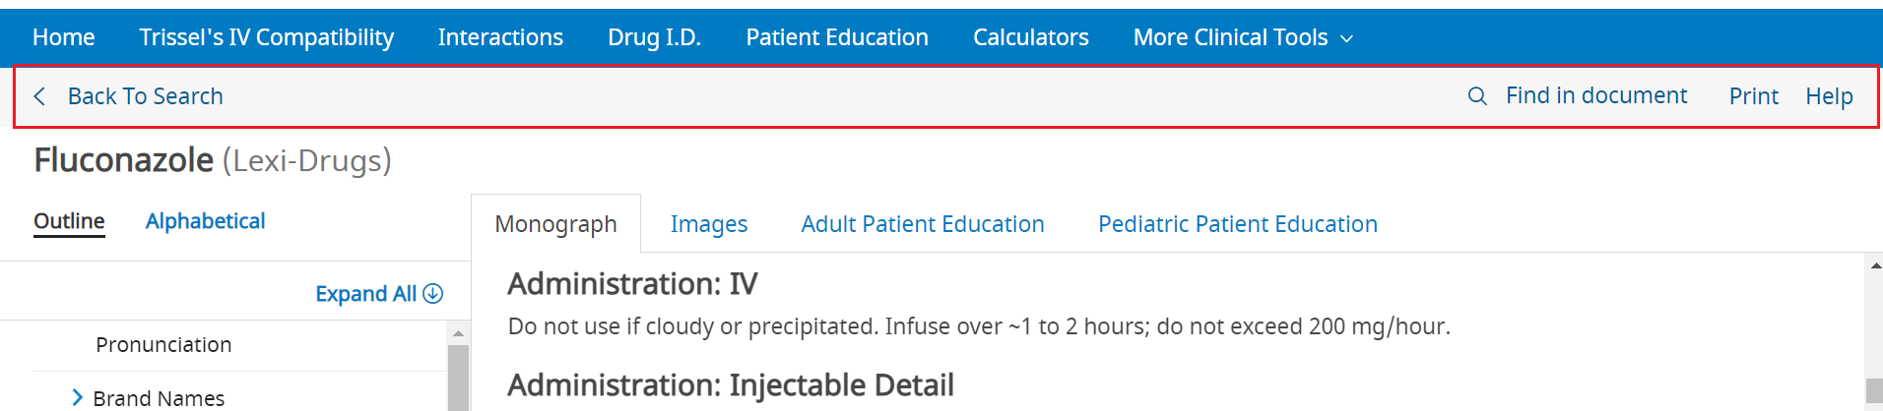Print the Fluconazole monograph
1883x411 pixels.
(1753, 96)
